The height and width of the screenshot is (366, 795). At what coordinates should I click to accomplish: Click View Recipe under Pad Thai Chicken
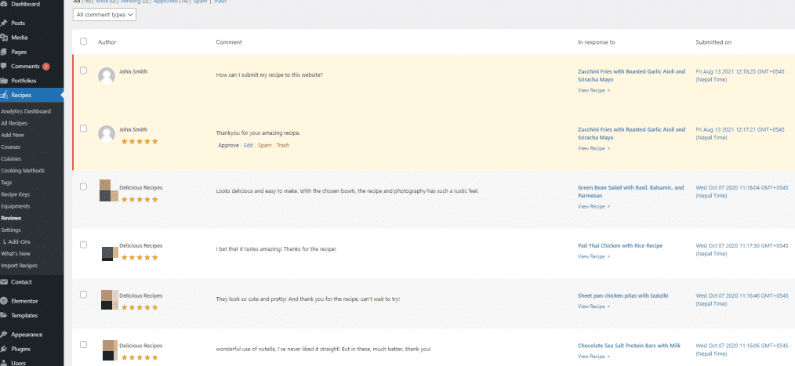594,256
